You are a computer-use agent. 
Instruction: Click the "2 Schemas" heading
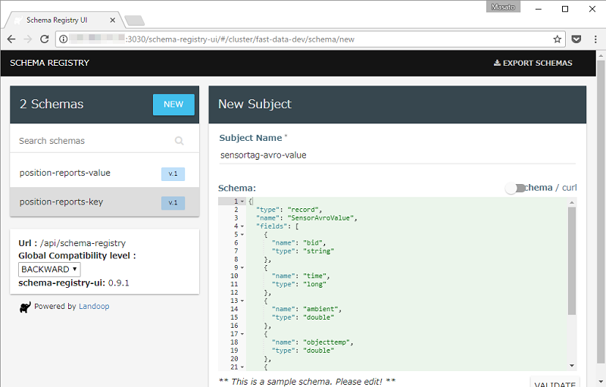click(x=52, y=104)
